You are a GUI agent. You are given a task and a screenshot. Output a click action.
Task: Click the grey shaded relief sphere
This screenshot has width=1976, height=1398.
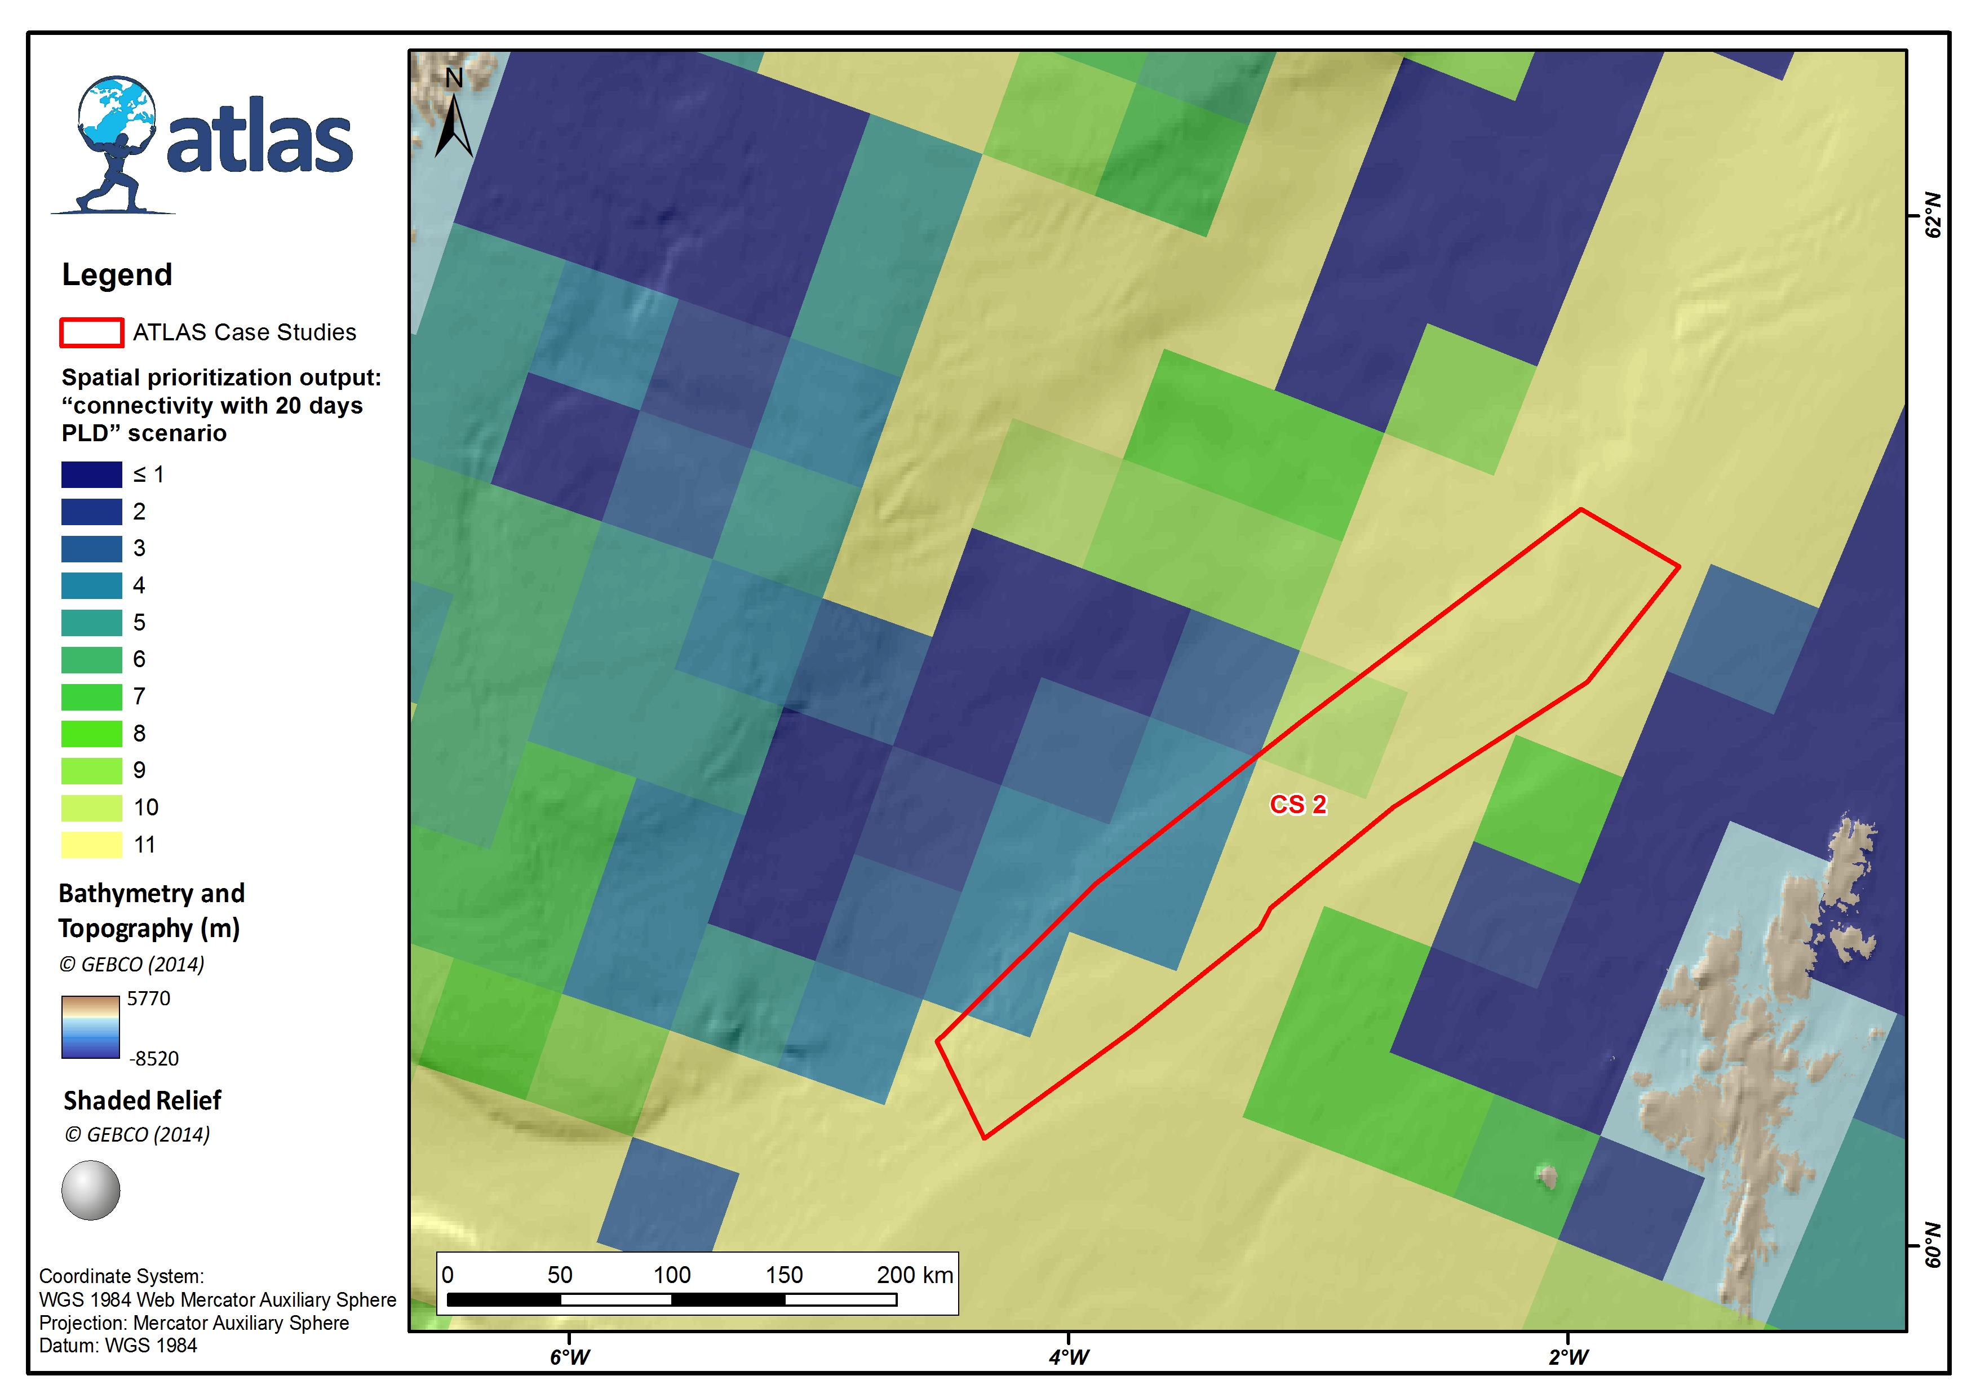(x=90, y=1191)
